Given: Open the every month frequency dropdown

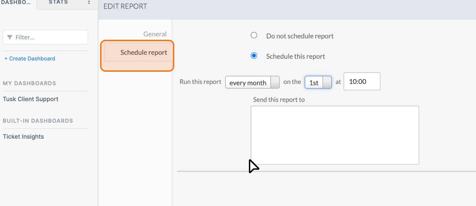Looking at the screenshot, I should [252, 82].
